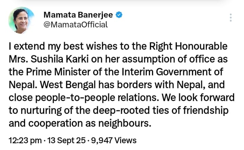Click the display name Mamata Banerjee

pyautogui.click(x=79, y=15)
